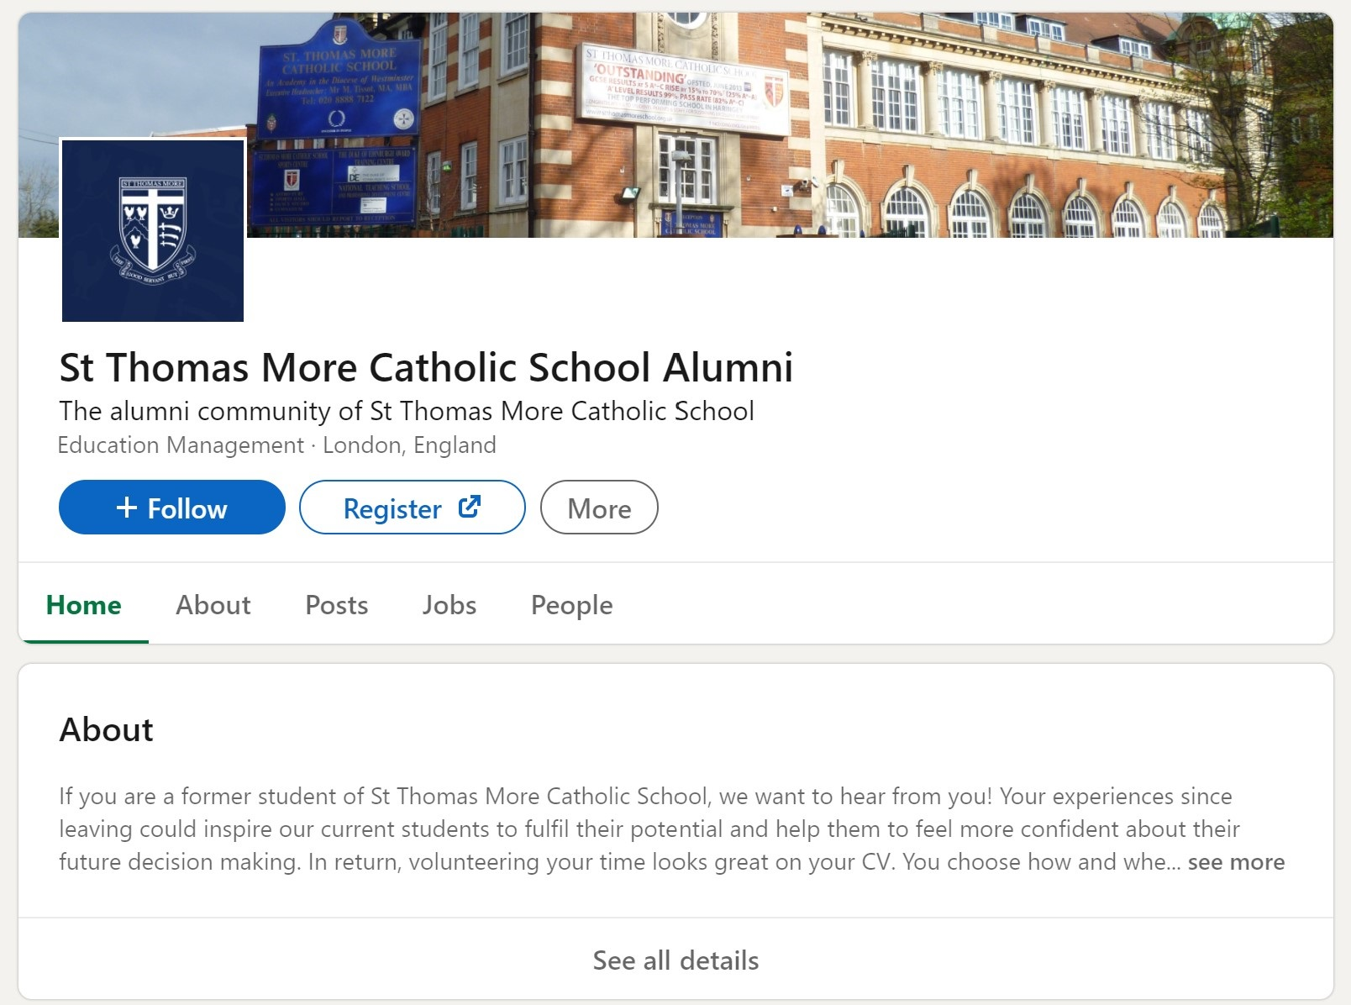Switch to the About tab
1351x1005 pixels.
(213, 605)
